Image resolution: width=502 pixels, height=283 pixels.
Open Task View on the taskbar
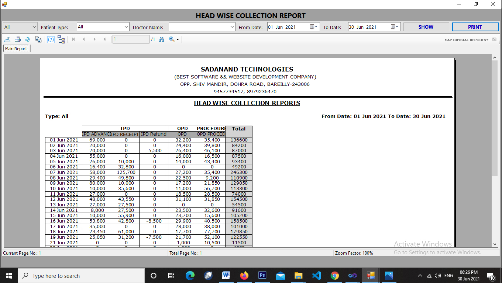click(171, 276)
